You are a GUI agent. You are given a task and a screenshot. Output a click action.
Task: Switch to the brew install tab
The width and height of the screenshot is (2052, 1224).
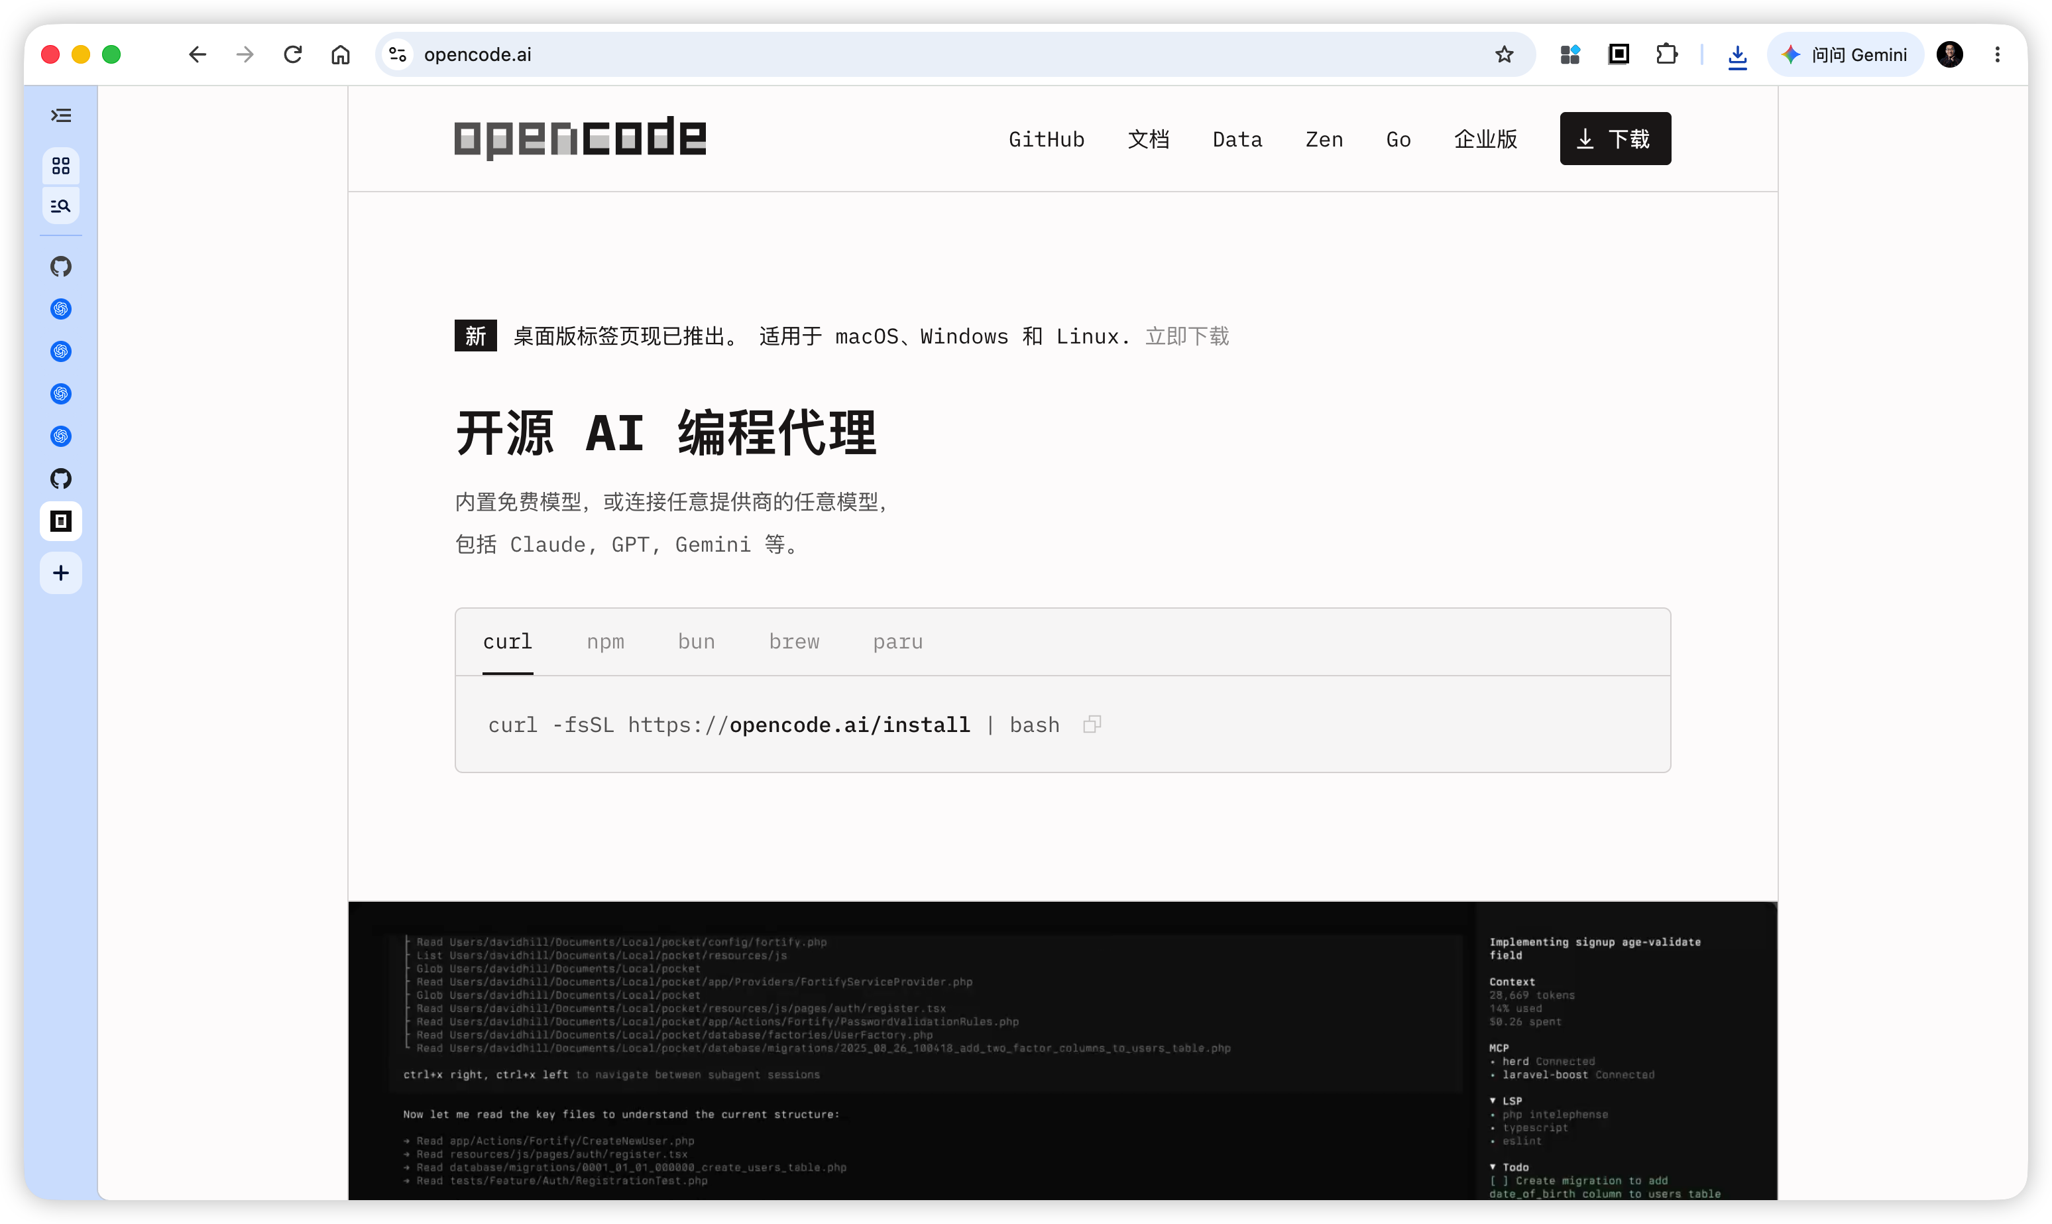[x=795, y=642]
